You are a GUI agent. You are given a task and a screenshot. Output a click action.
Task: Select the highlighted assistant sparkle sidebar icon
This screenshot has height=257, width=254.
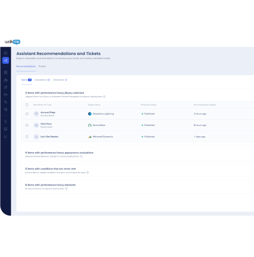[x=6, y=60]
